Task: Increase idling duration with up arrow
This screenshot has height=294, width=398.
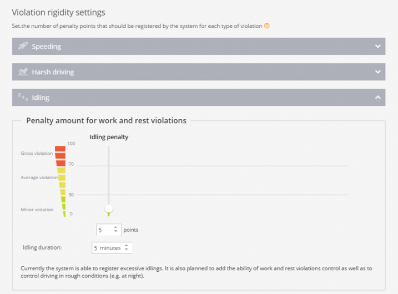Action: (x=127, y=246)
